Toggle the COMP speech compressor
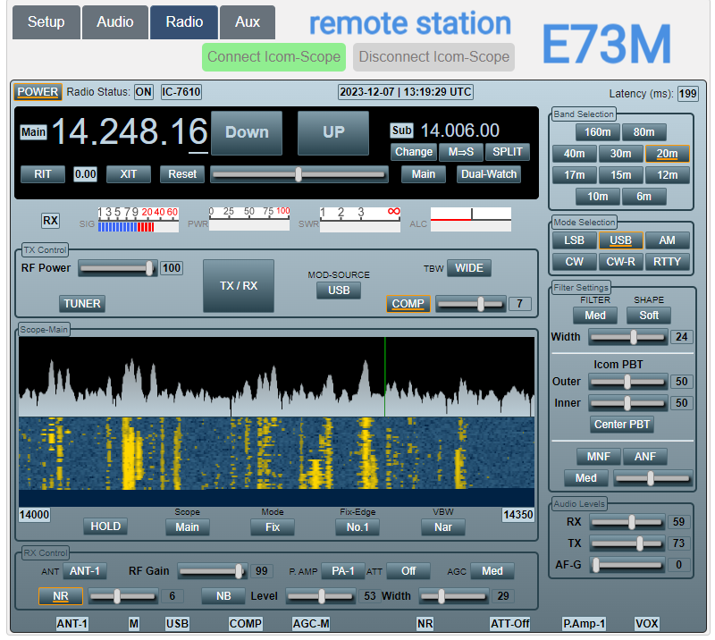The width and height of the screenshot is (715, 640). (x=408, y=304)
